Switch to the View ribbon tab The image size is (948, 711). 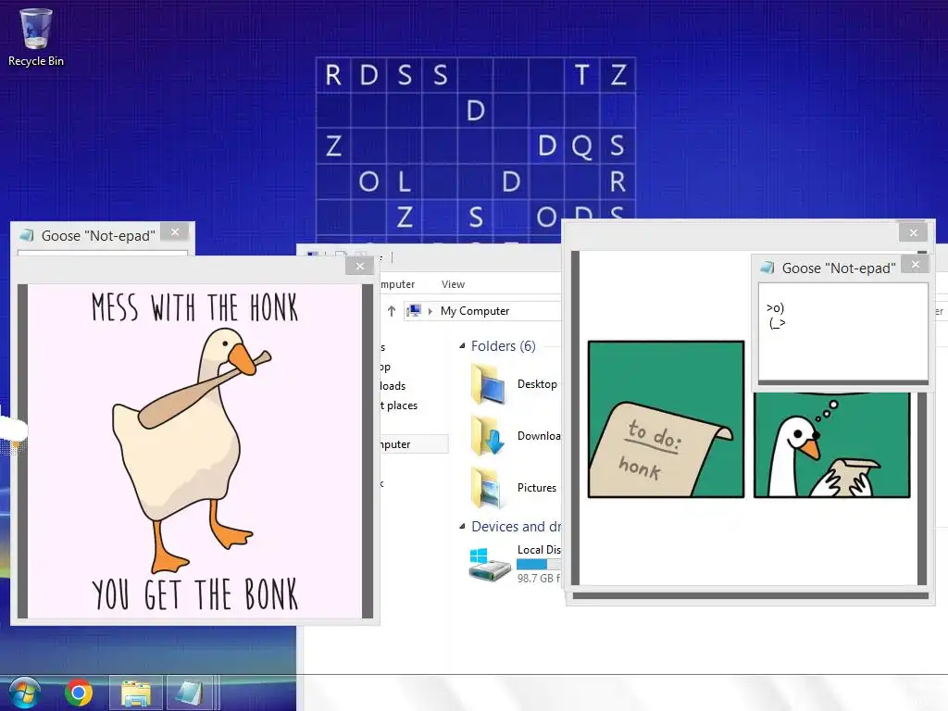point(453,284)
